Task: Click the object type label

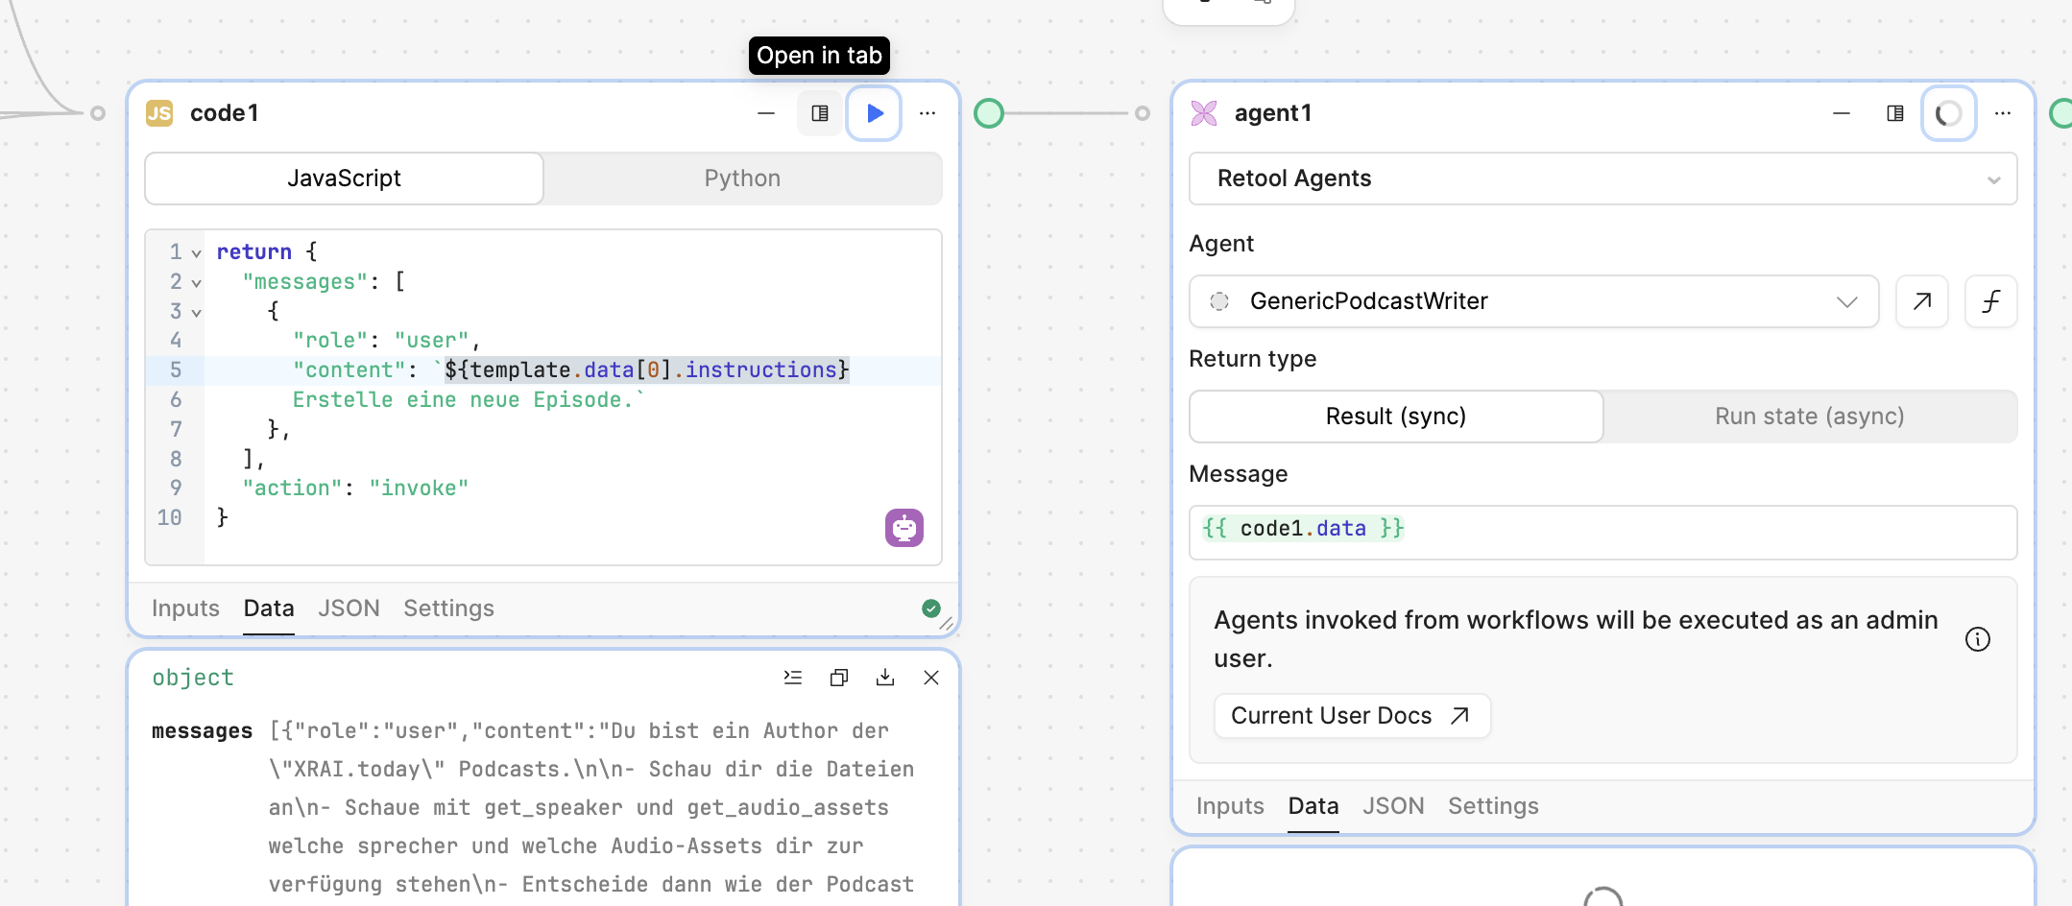Action: point(193,678)
